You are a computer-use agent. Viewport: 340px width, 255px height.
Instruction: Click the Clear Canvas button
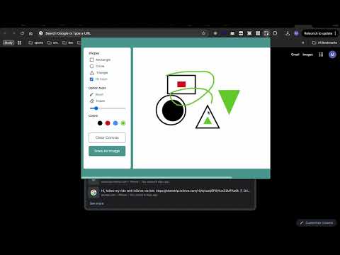[107, 137]
